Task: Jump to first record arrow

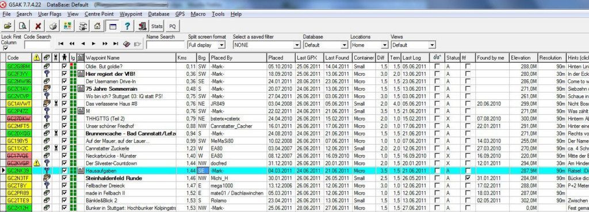Action: click(x=61, y=44)
